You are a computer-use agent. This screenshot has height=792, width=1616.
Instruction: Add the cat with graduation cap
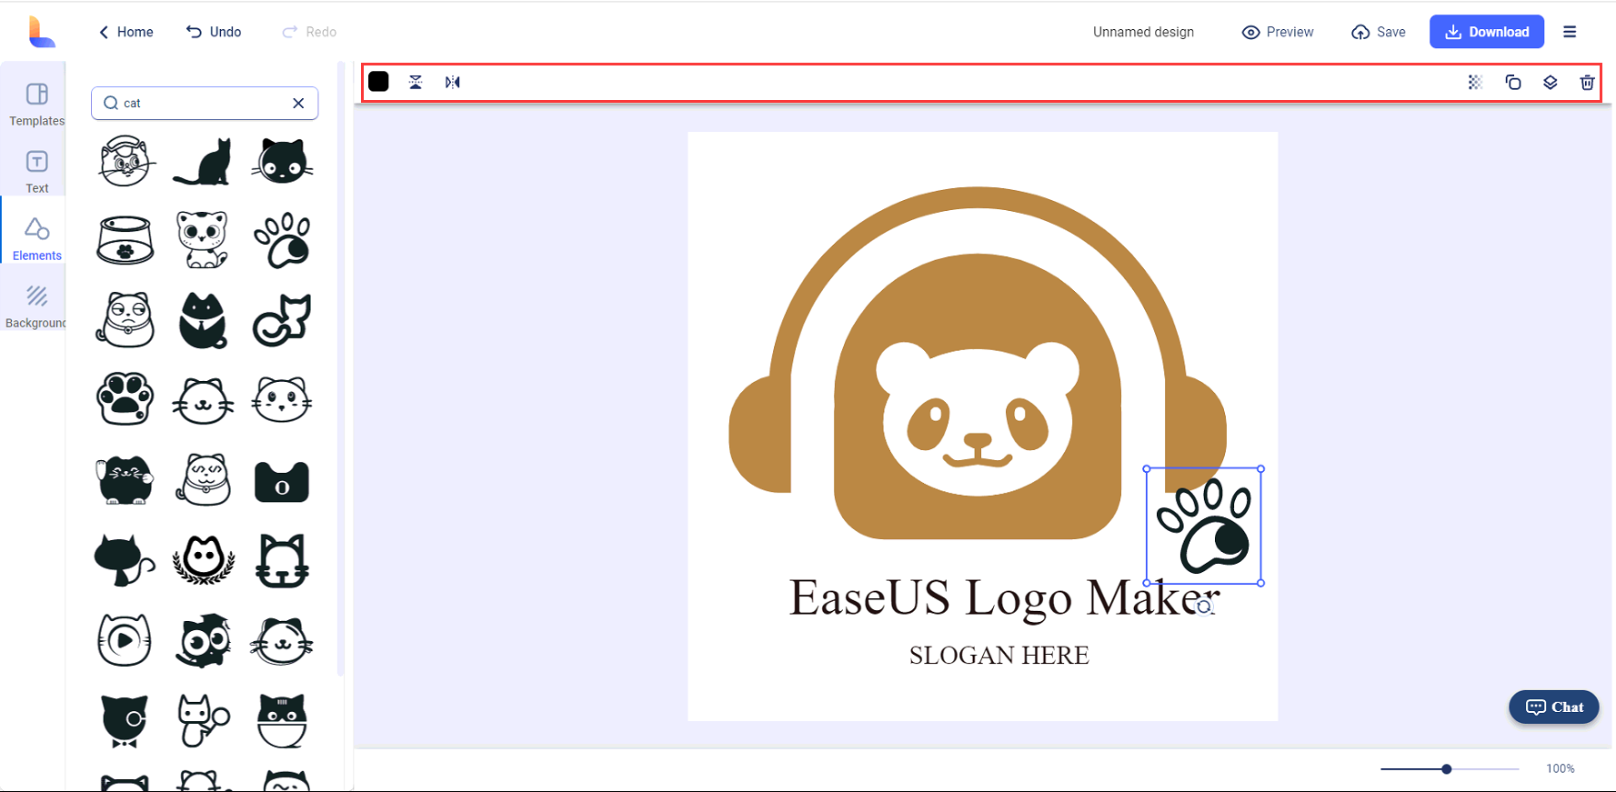pos(203,639)
